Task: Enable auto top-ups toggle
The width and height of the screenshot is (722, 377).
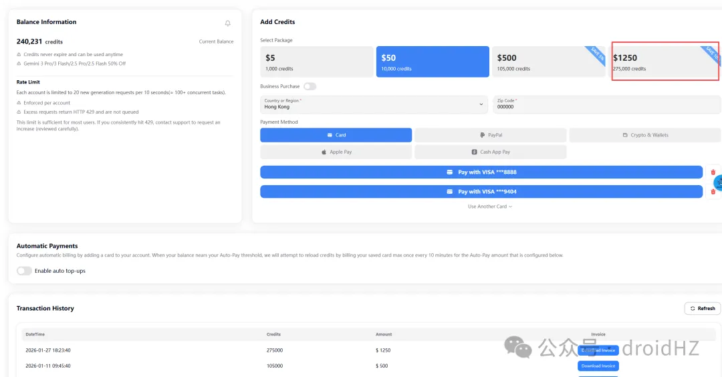Action: click(25, 271)
